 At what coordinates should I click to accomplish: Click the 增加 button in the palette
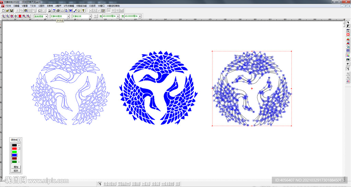(x=16, y=167)
